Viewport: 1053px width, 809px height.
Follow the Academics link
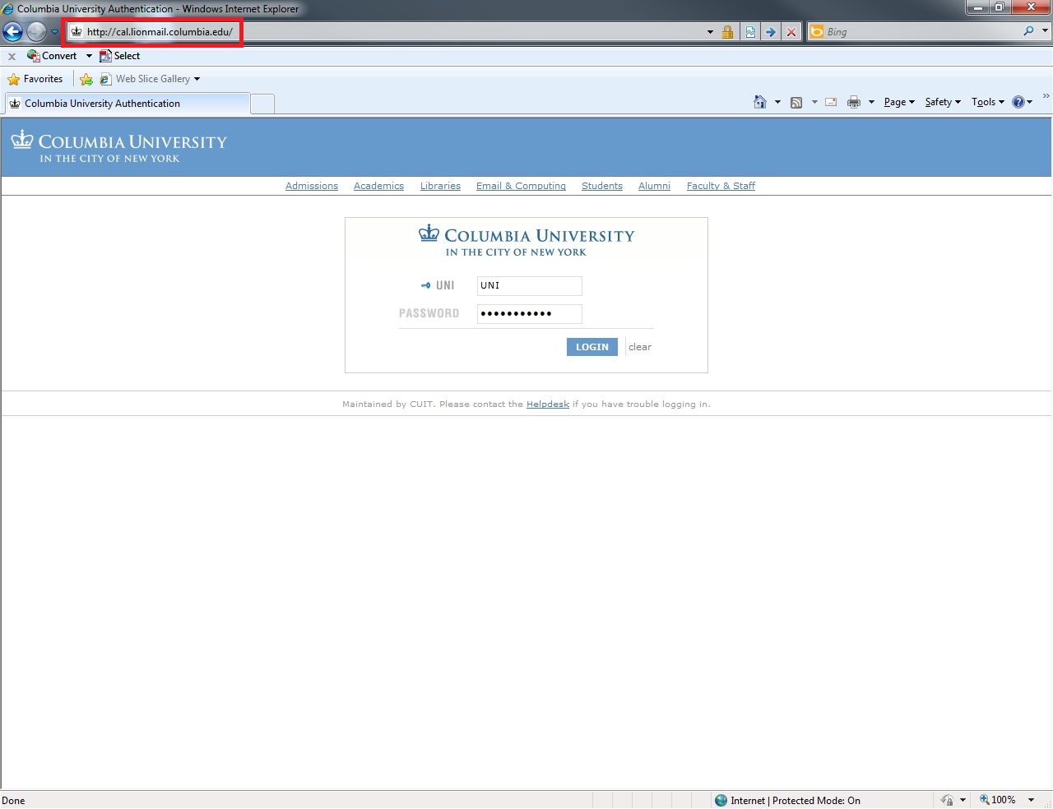378,186
